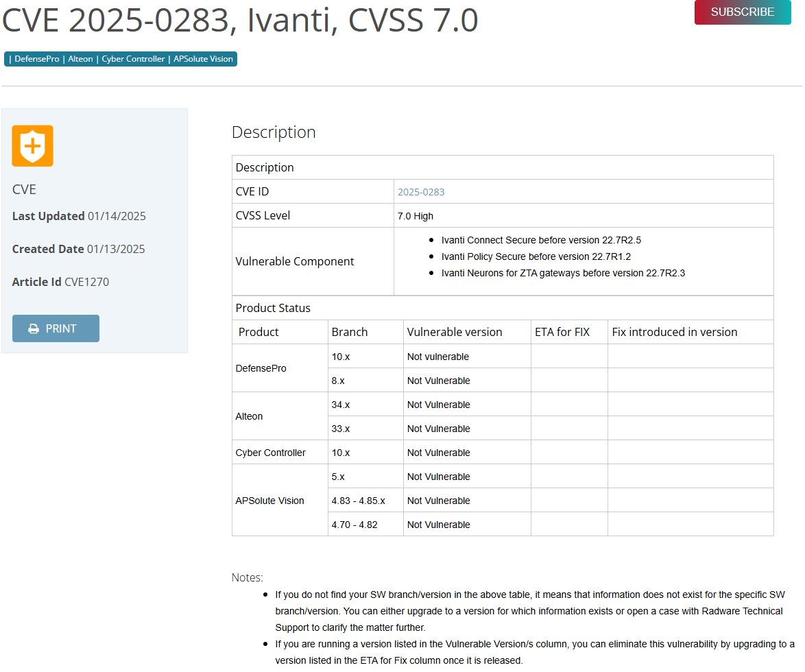Select the DefensePro tag
This screenshot has height=672, width=805.
37,59
